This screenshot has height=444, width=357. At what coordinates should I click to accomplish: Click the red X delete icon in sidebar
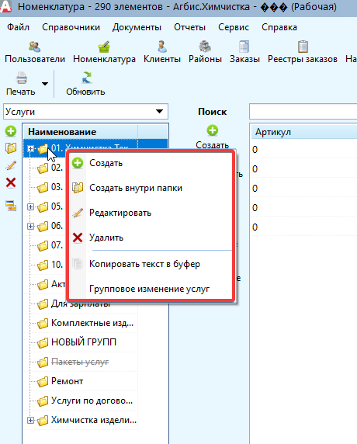(x=11, y=183)
